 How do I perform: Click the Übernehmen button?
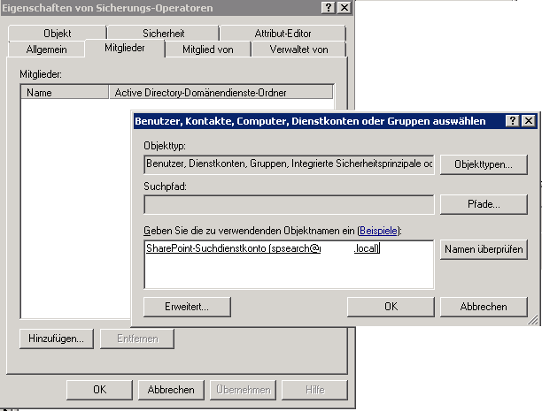click(x=244, y=390)
